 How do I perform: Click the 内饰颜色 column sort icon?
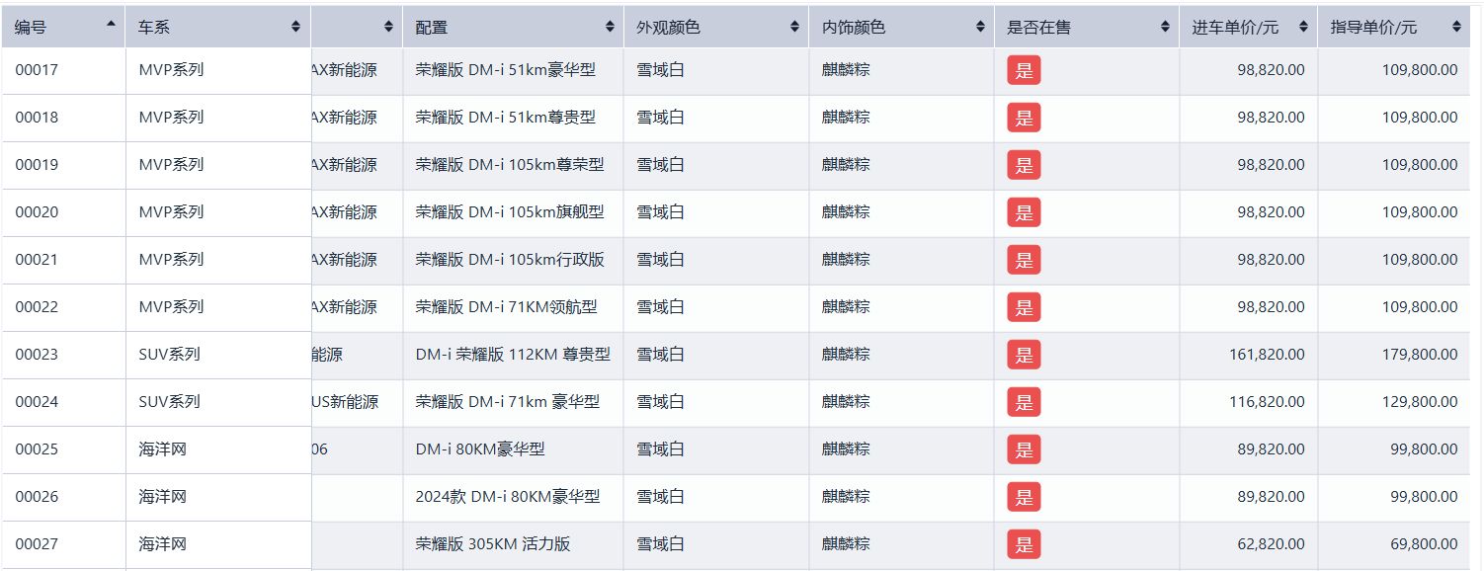click(980, 28)
